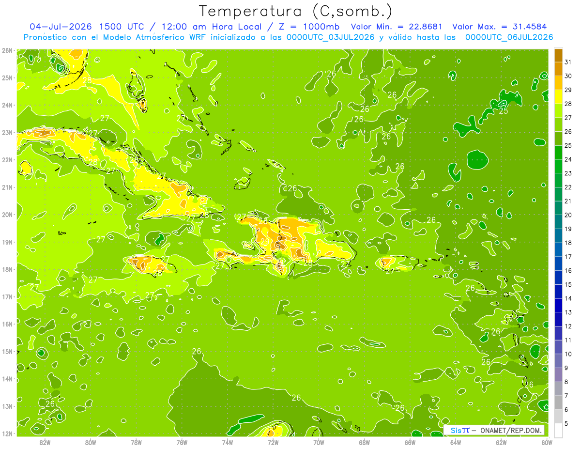Click the latitude label "17N"
Screen dimensions: 581x449
[x=7, y=297]
